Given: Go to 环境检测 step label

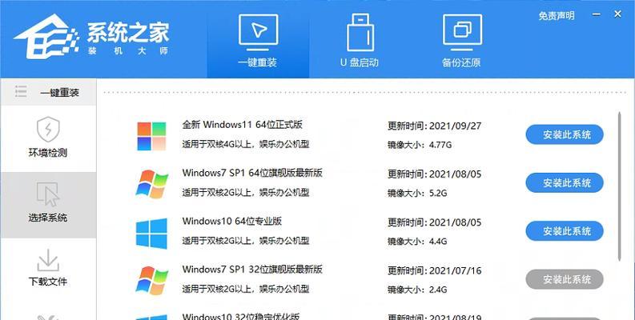Looking at the screenshot, I should point(48,153).
